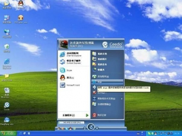Click the Skype icon in Ceedo bar
The image size is (182, 136).
(67, 128)
